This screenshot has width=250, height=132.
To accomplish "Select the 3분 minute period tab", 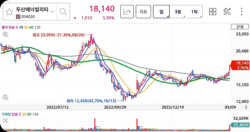I will click(x=178, y=12).
